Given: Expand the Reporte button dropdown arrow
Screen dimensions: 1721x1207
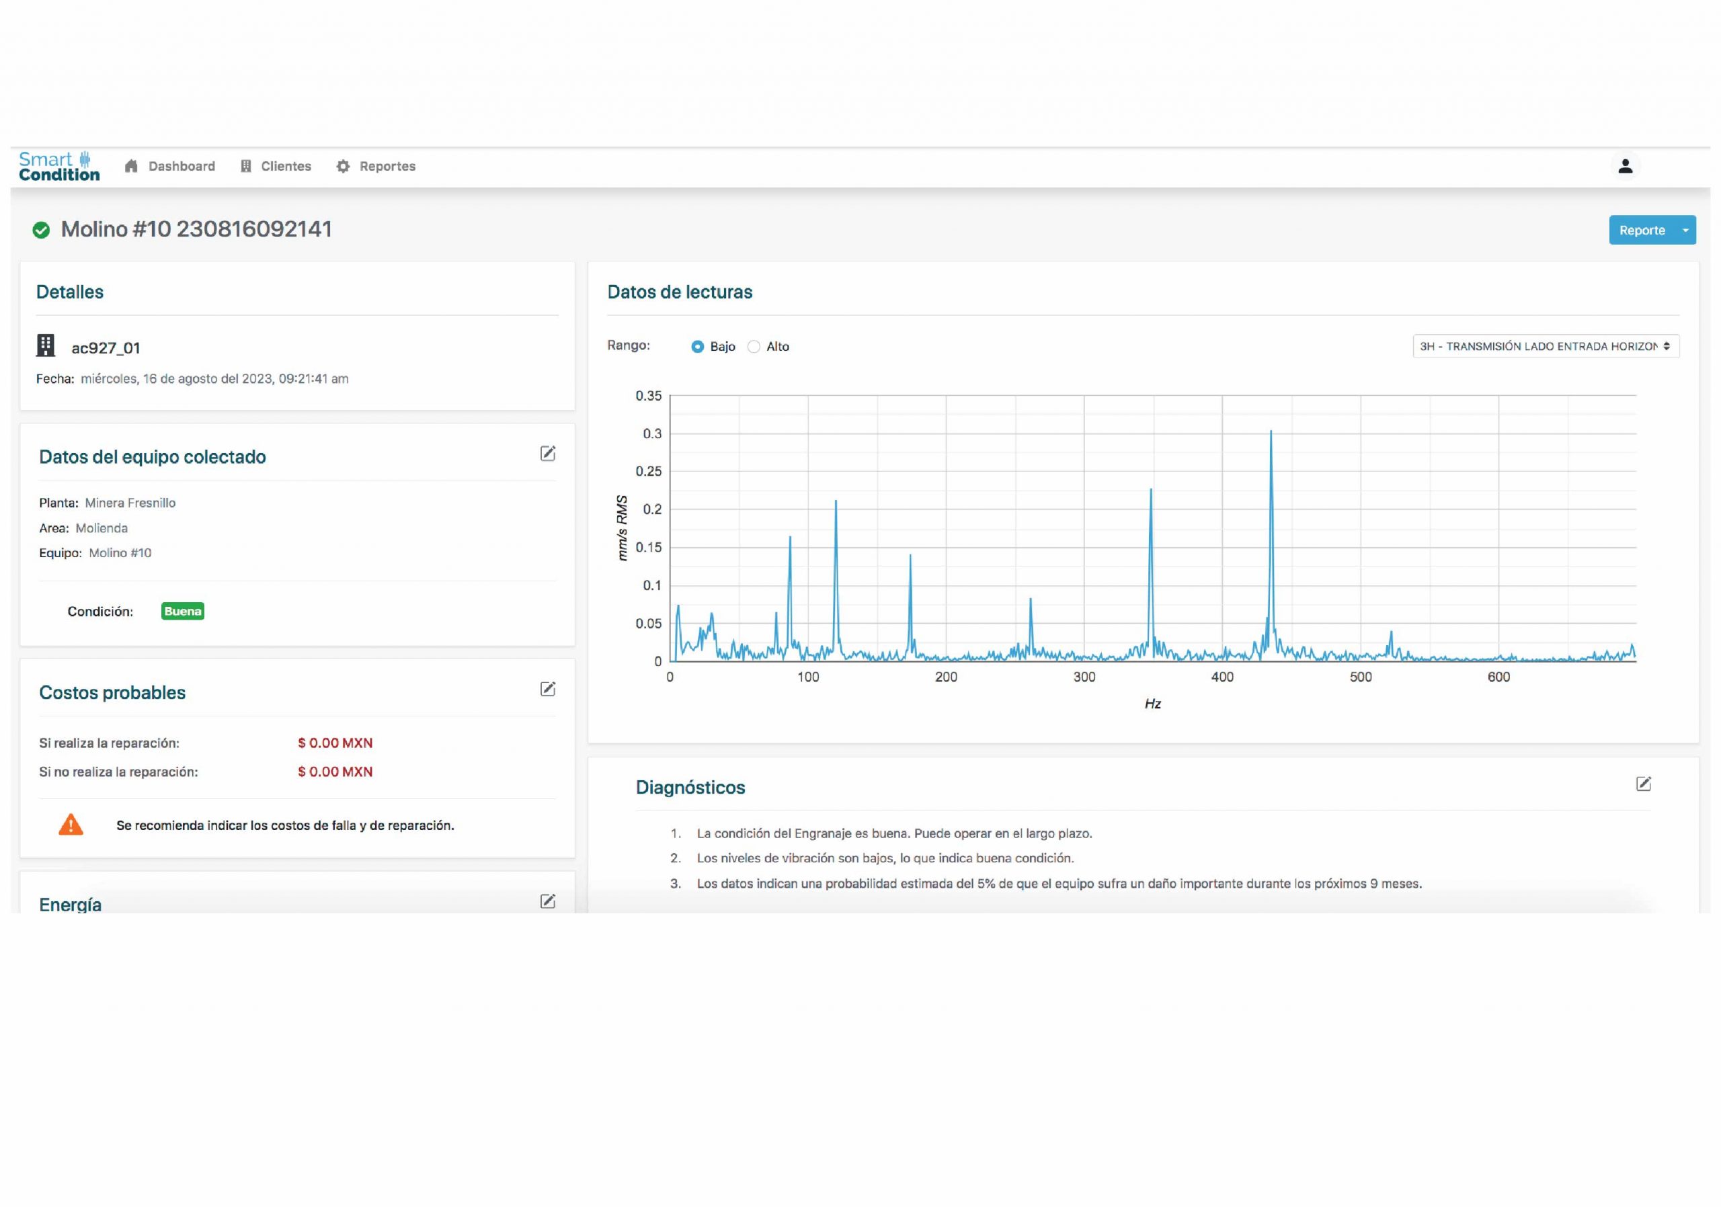Looking at the screenshot, I should [1685, 230].
